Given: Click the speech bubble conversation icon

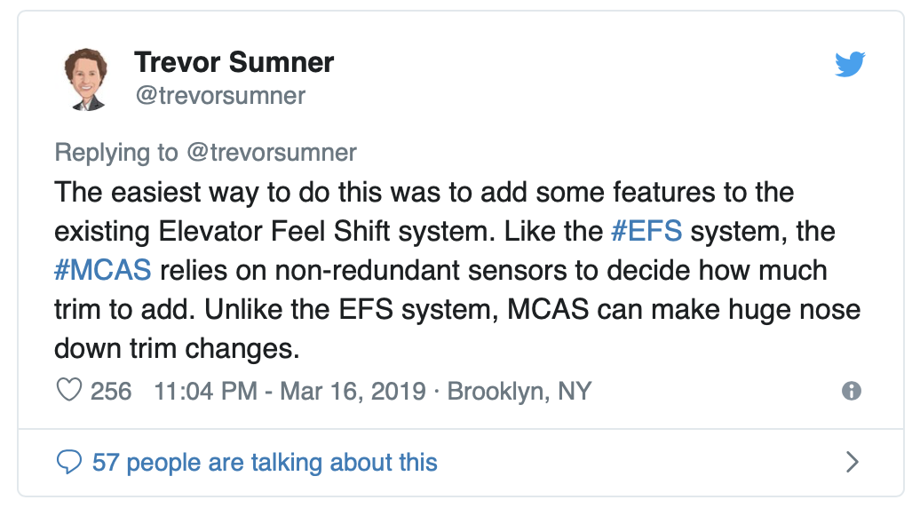Looking at the screenshot, I should tap(68, 462).
